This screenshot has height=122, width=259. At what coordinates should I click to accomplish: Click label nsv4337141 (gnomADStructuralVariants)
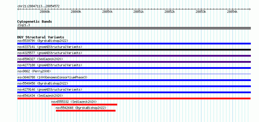coord(50,47)
